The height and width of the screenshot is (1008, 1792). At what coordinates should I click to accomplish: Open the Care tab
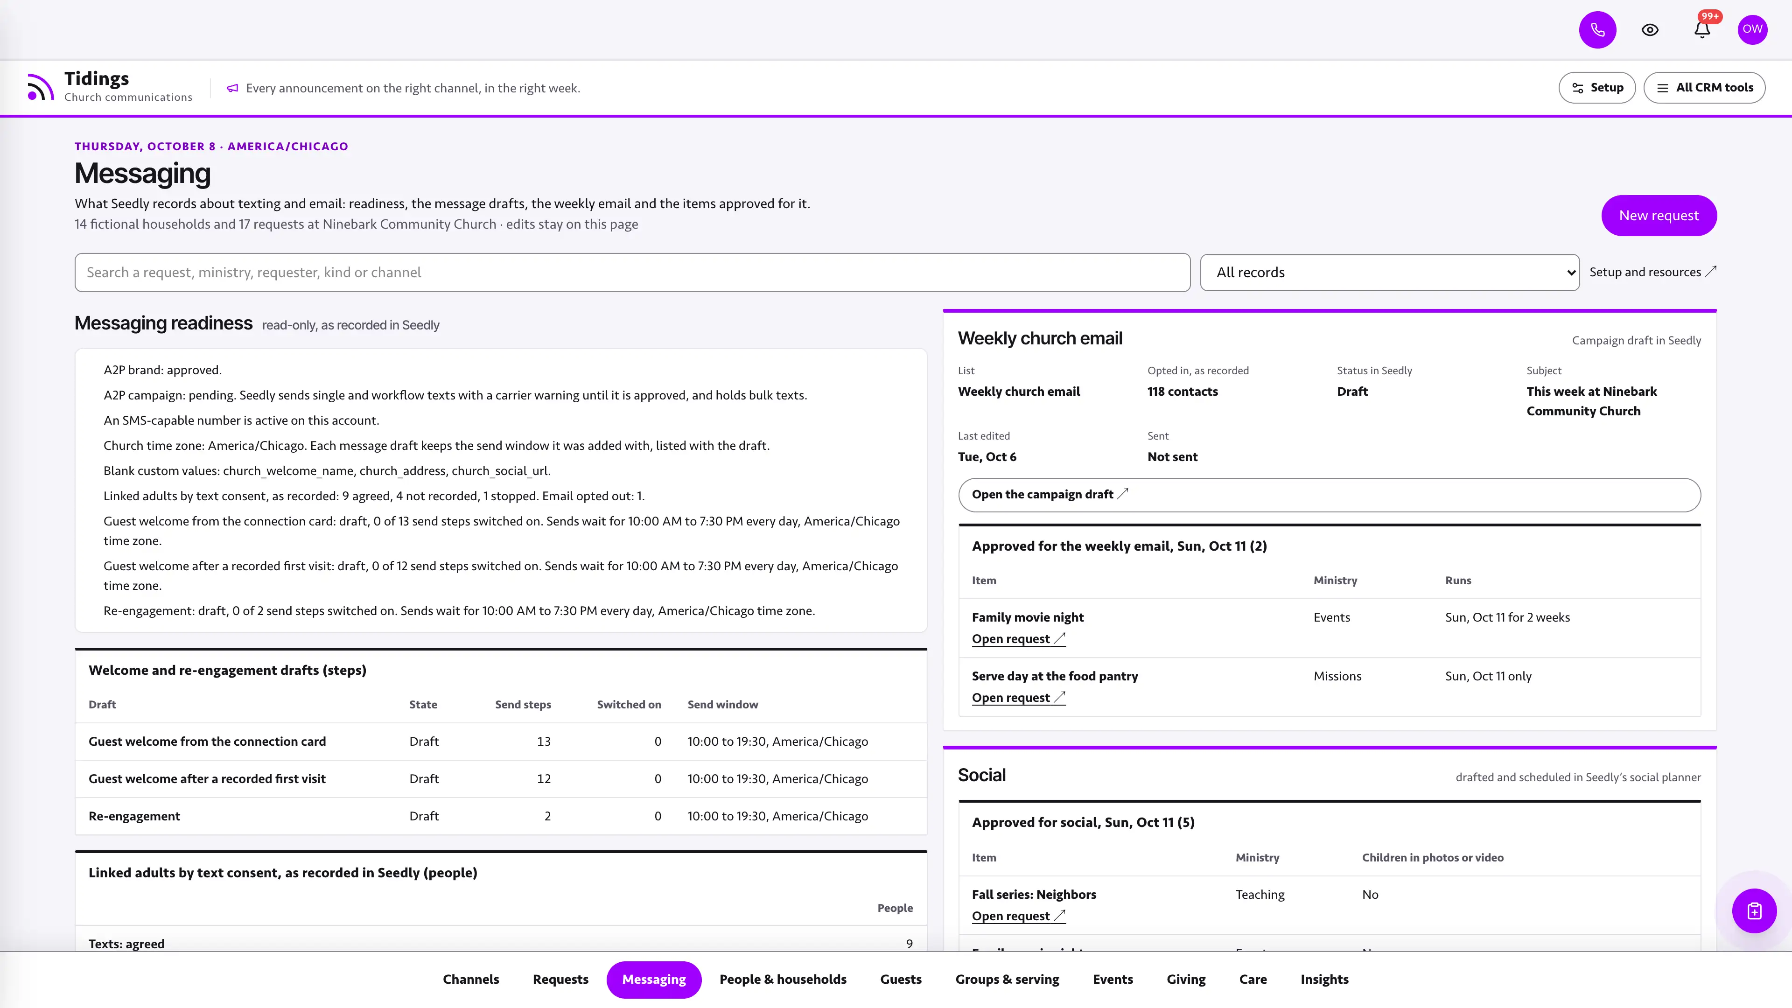(1252, 980)
